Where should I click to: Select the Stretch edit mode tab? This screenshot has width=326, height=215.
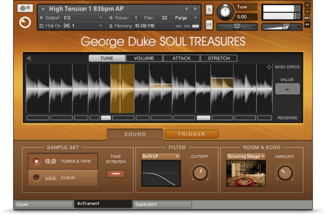coord(219,58)
